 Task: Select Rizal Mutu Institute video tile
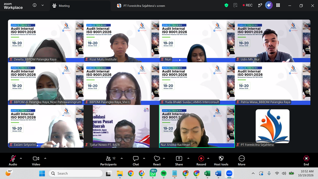[x=121, y=41]
